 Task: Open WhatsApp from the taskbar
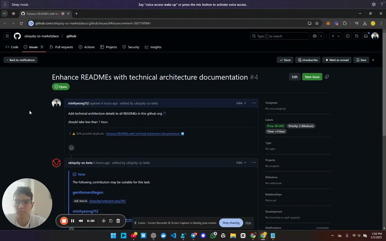coord(213,236)
